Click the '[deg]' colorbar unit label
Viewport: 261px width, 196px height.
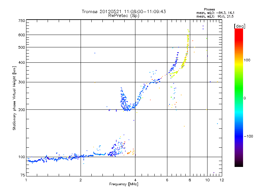pyautogui.click(x=239, y=26)
